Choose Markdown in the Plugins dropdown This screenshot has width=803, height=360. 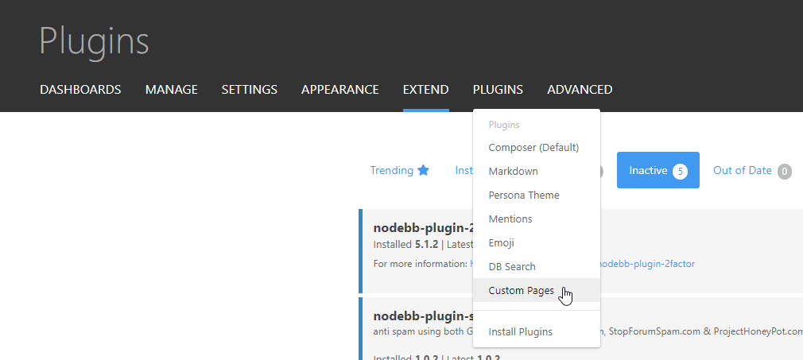(513, 172)
